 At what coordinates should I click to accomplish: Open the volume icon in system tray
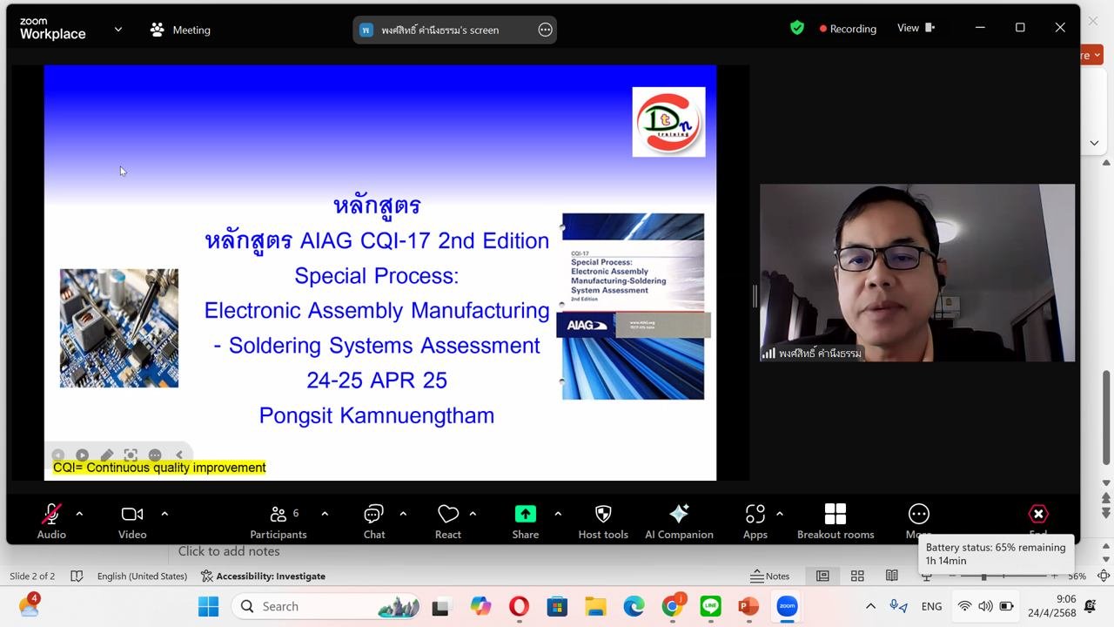(985, 606)
